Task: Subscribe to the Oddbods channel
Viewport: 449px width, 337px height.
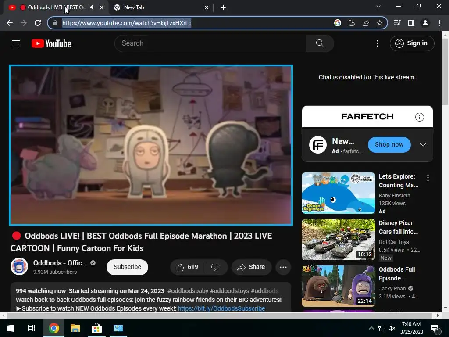Action: click(127, 267)
